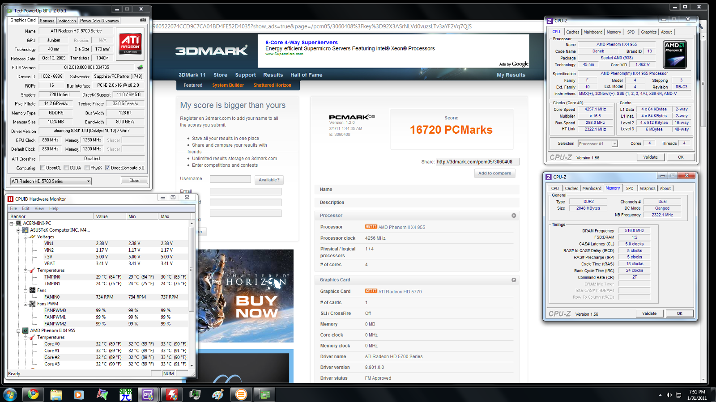Click the Share URL text field
This screenshot has width=716, height=402.
(x=477, y=162)
